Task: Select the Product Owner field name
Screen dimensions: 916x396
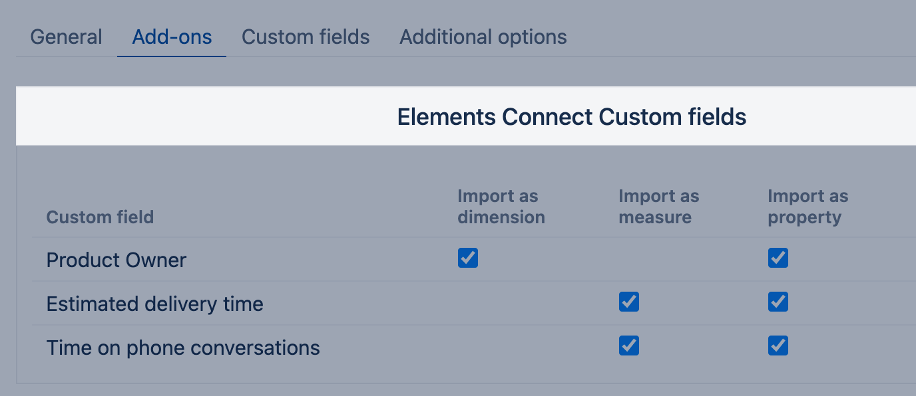Action: click(x=116, y=260)
